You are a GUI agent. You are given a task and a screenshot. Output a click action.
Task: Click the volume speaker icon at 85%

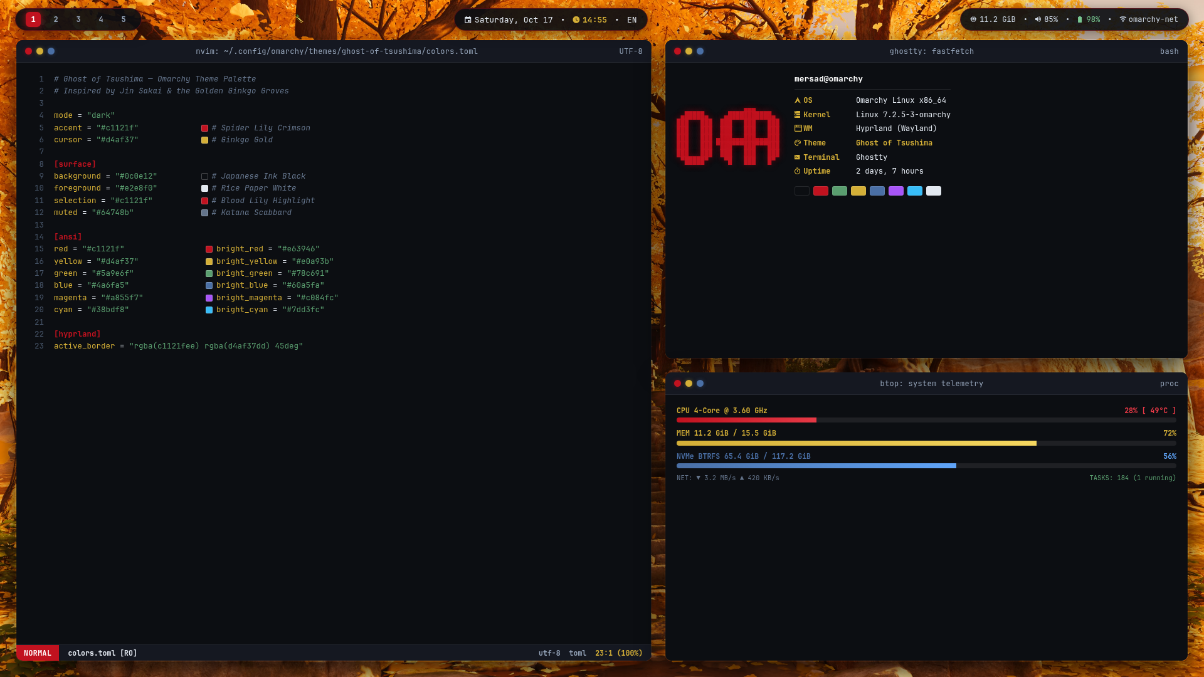point(1038,19)
